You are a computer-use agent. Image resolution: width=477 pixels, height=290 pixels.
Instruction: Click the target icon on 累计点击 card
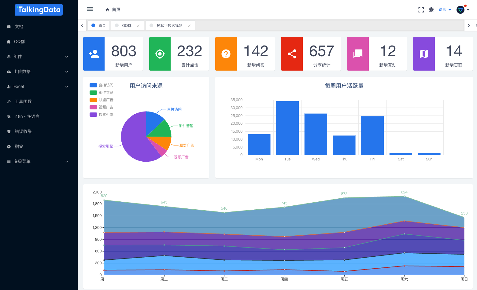[x=160, y=54]
